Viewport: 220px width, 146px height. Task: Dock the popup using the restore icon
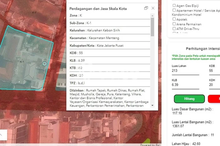[x=146, y=8]
